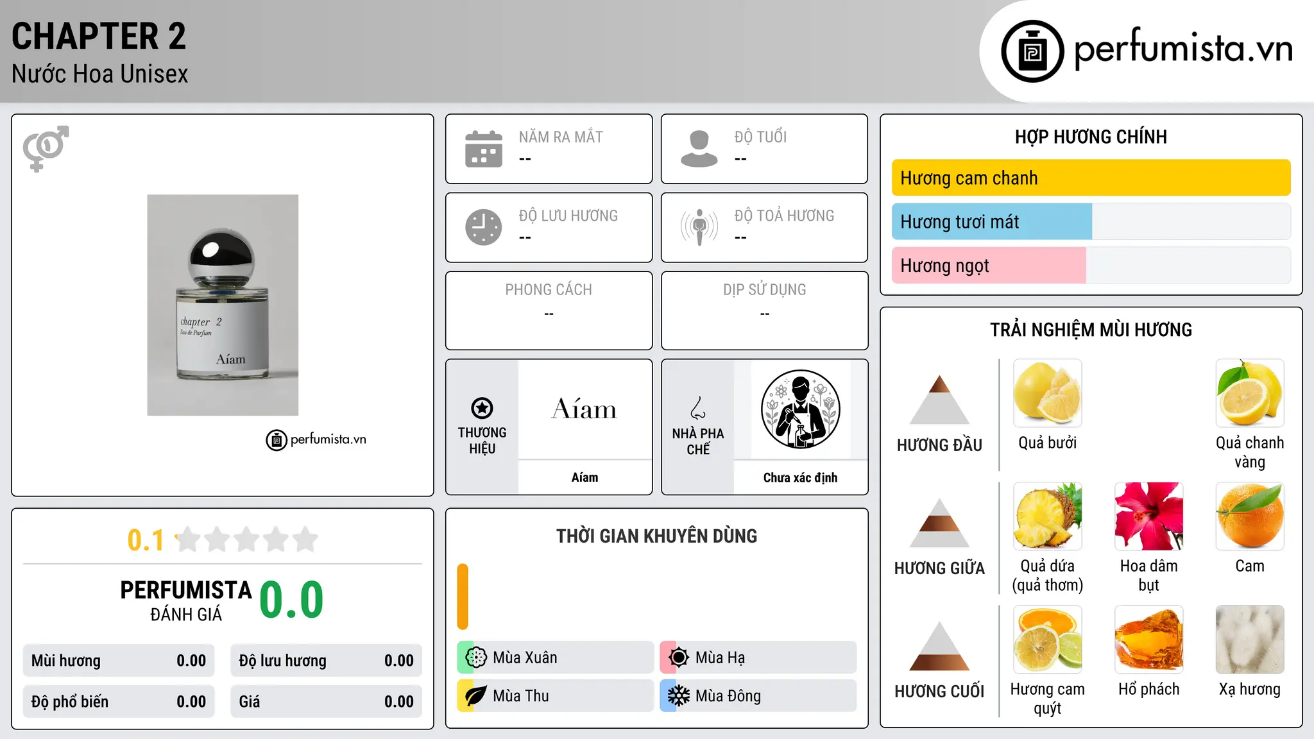1314x739 pixels.
Task: Click the Mùi hương score row
Action: (x=119, y=661)
